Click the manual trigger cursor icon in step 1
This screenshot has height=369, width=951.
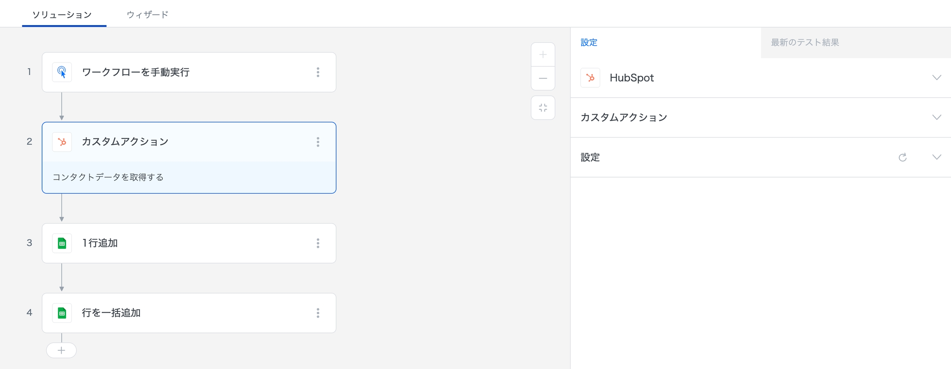[62, 72]
